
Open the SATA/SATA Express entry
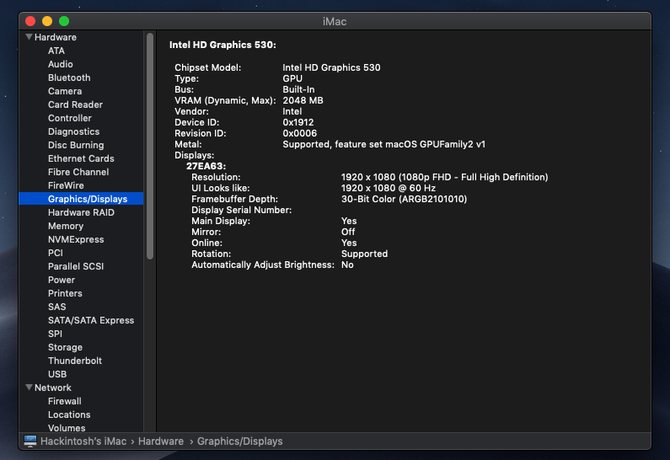(91, 320)
